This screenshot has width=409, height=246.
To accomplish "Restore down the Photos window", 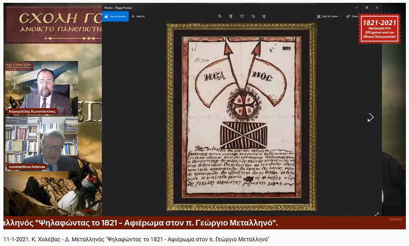I will click(367, 8).
